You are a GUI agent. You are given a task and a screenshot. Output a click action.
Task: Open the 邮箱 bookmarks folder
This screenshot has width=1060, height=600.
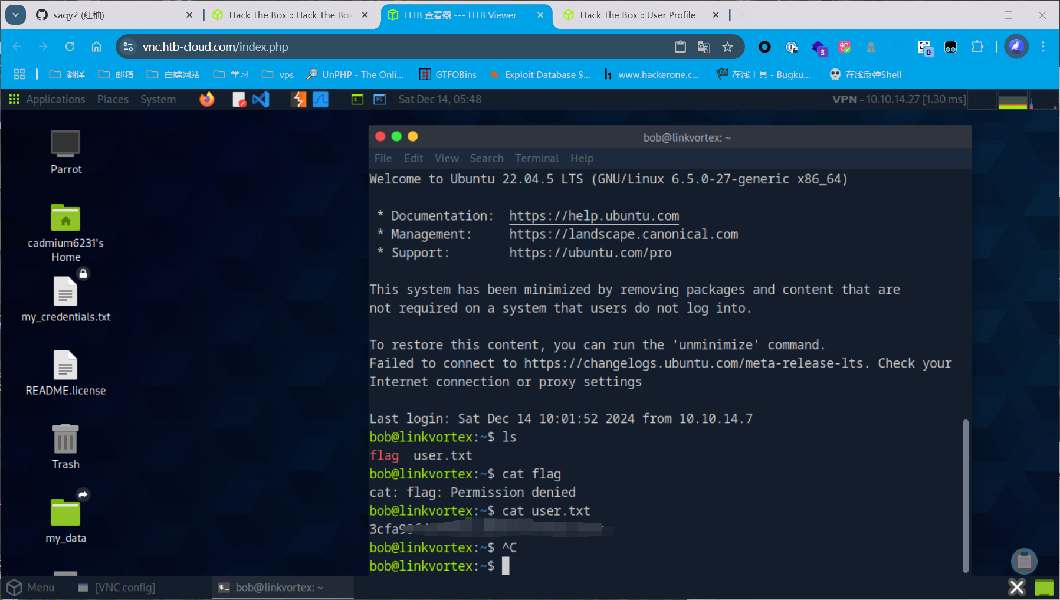tap(116, 74)
